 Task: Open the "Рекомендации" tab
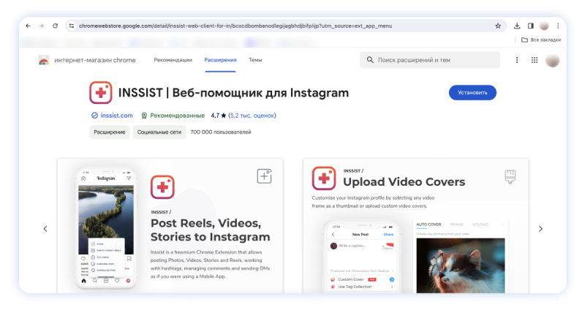(x=173, y=60)
